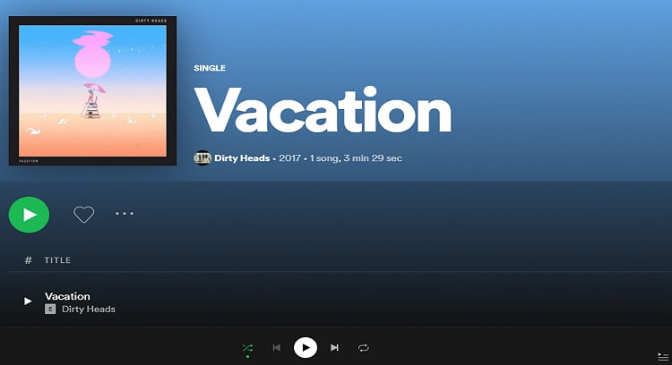Toggle shuffle in the player bar
This screenshot has height=365, width=672.
pyautogui.click(x=247, y=348)
